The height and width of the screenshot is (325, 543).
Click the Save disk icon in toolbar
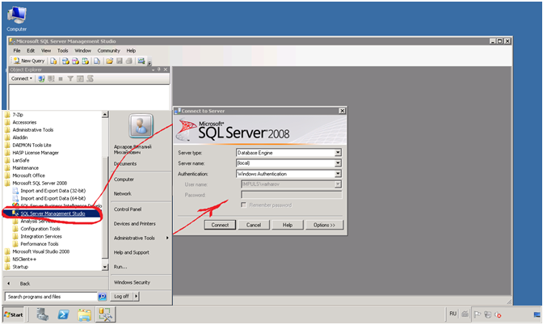tap(120, 61)
